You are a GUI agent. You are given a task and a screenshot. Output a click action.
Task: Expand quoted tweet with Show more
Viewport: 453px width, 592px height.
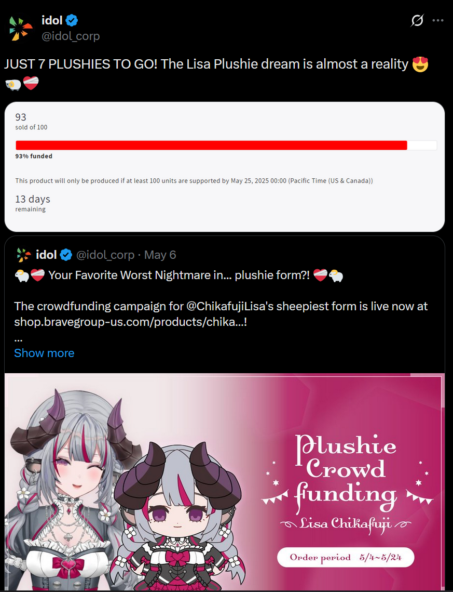44,353
